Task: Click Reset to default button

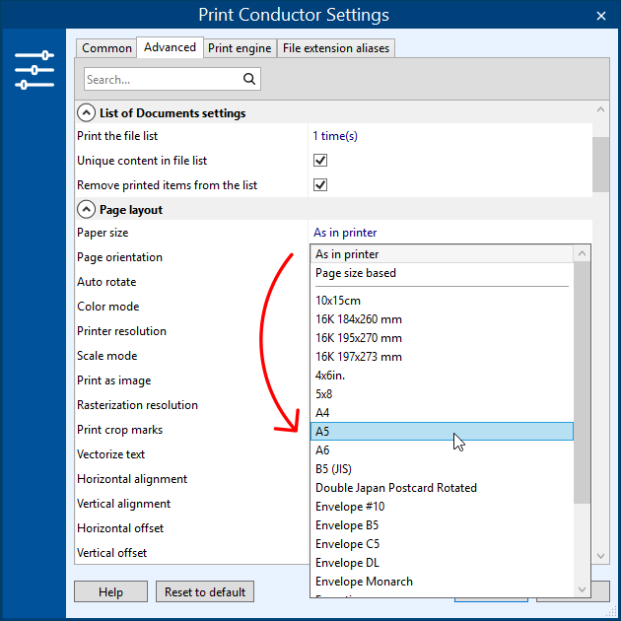Action: coord(205,591)
